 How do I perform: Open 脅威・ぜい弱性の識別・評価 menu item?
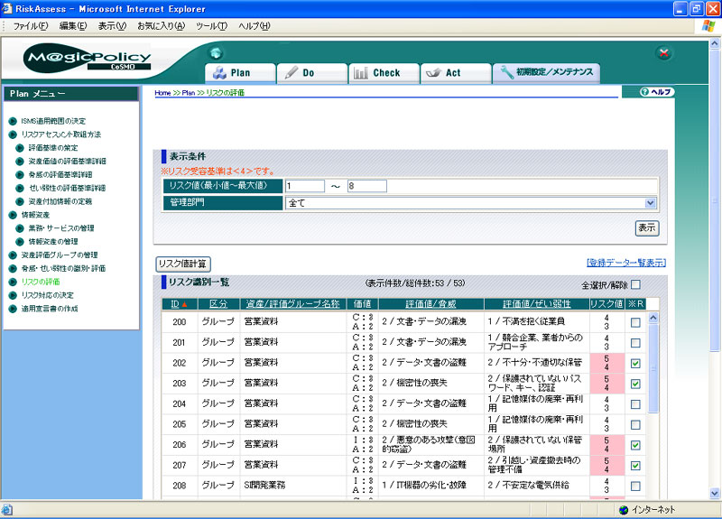coord(63,268)
